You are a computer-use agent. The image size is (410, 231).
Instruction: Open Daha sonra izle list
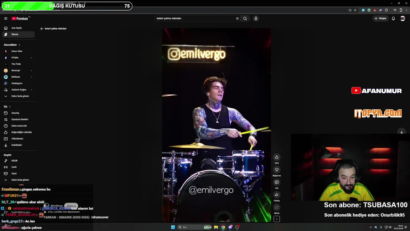[18, 126]
